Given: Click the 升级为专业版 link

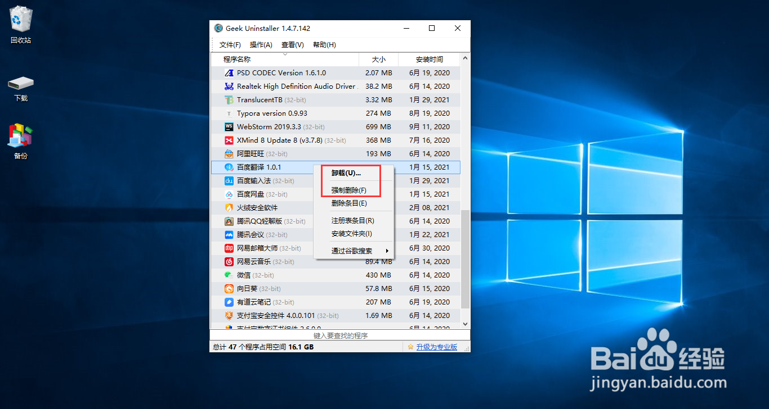Looking at the screenshot, I should (436, 347).
